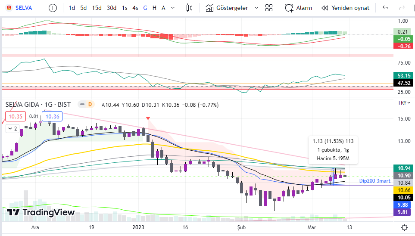The width and height of the screenshot is (415, 236).
Task: Open the TRY currency dropdown
Action: point(404,102)
